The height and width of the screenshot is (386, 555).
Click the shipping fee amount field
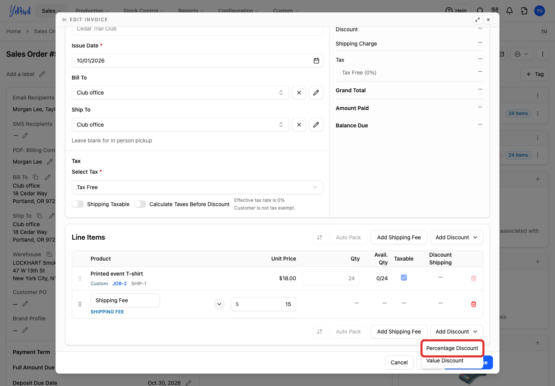point(264,304)
